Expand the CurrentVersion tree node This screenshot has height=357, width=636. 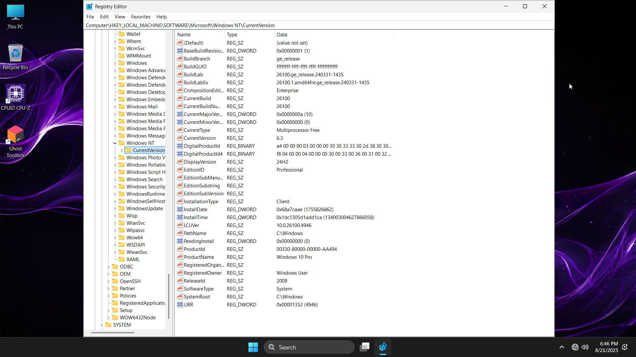point(122,150)
